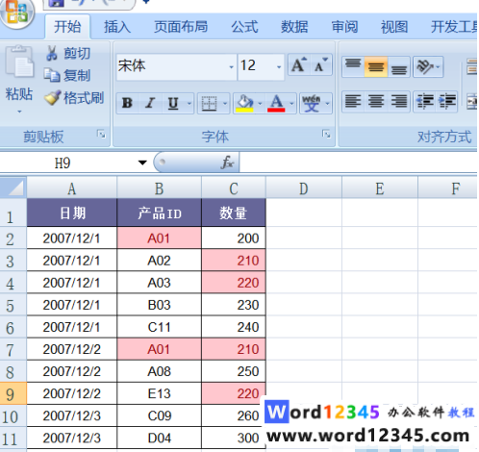Select the Format Painter brush
The height and width of the screenshot is (452, 479).
tap(52, 98)
